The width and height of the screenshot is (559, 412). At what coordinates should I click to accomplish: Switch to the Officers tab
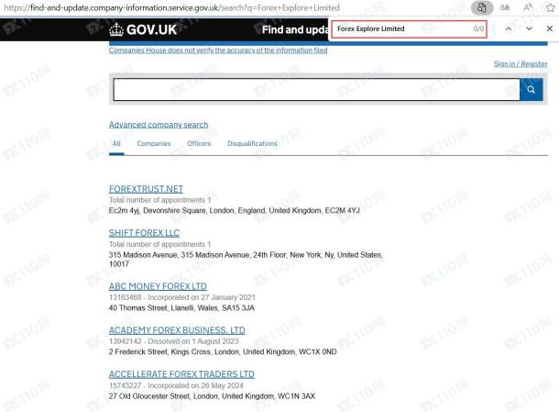click(x=199, y=143)
